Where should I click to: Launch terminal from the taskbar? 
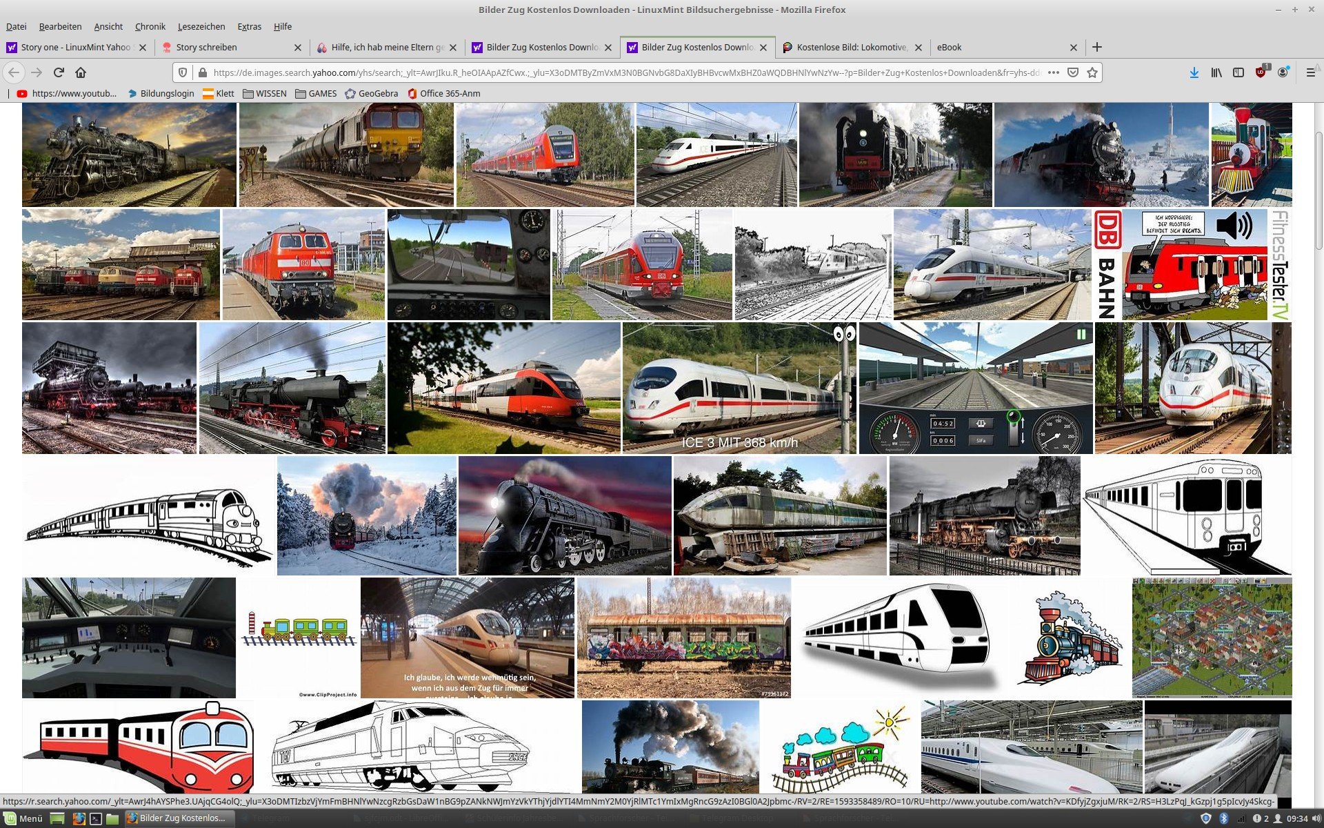click(96, 818)
